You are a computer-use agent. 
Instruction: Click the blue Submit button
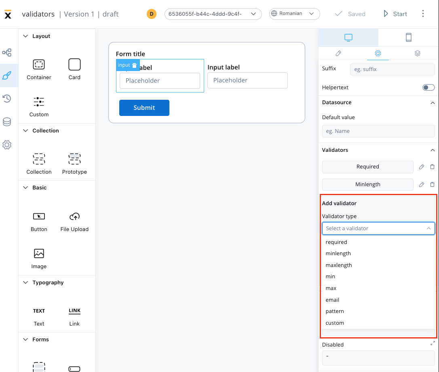pyautogui.click(x=144, y=108)
